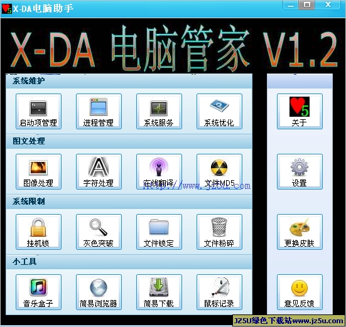Viewport: 346px width, 327px height.
Task: Select the 系统限制 section header
Action: pos(129,201)
